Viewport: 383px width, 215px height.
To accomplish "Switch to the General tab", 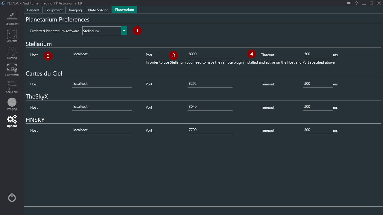I will [33, 10].
